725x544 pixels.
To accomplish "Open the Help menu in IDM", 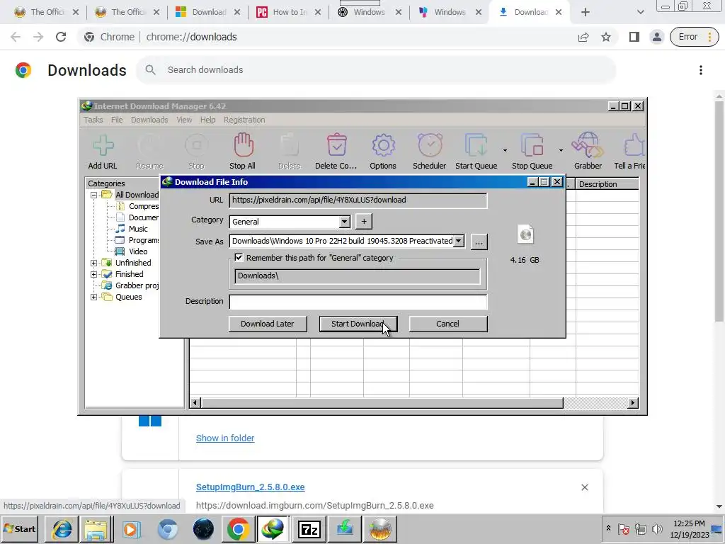I will point(207,120).
